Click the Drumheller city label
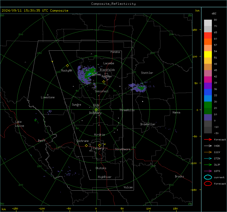 click(148, 124)
